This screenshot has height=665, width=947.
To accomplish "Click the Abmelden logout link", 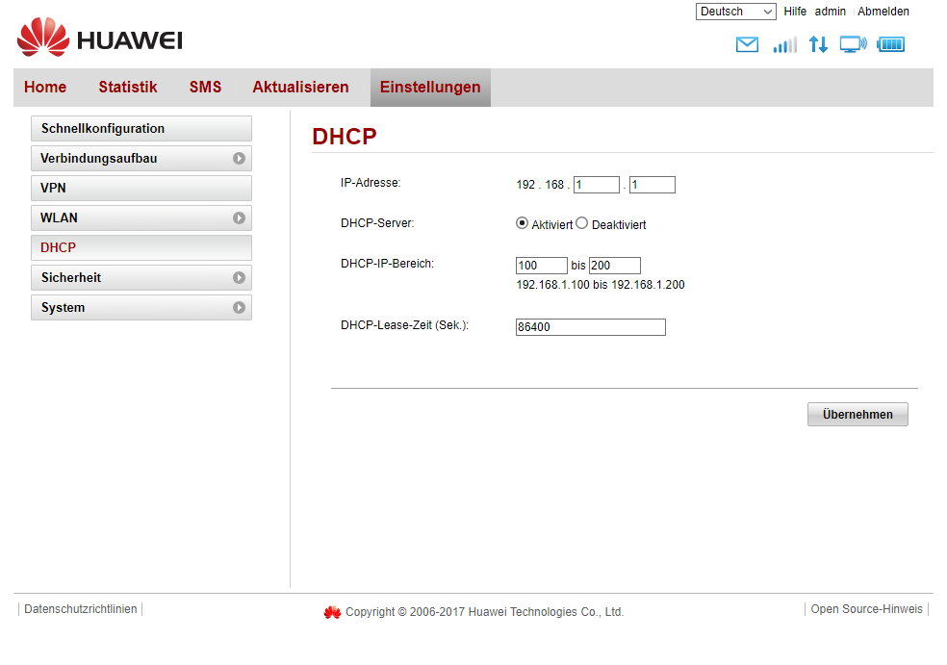I will click(x=883, y=12).
